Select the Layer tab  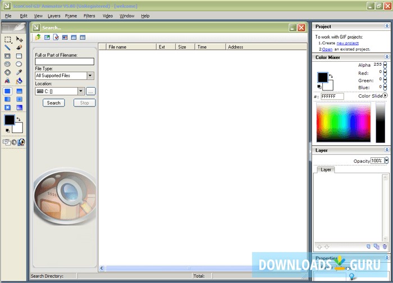(x=326, y=170)
